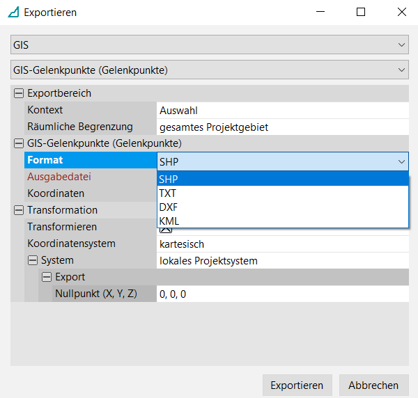Close the Exportieren dialog window
The image size is (418, 398).
[402, 13]
